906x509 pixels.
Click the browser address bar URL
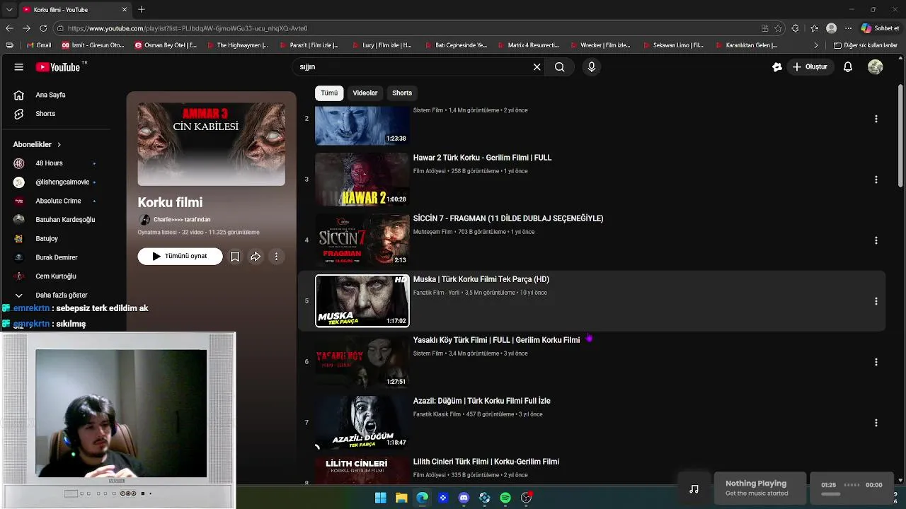tap(188, 28)
